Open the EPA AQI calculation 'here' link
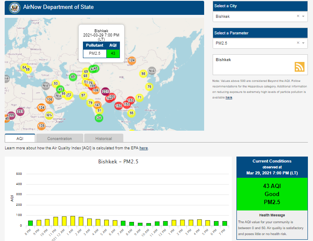 click(x=144, y=148)
